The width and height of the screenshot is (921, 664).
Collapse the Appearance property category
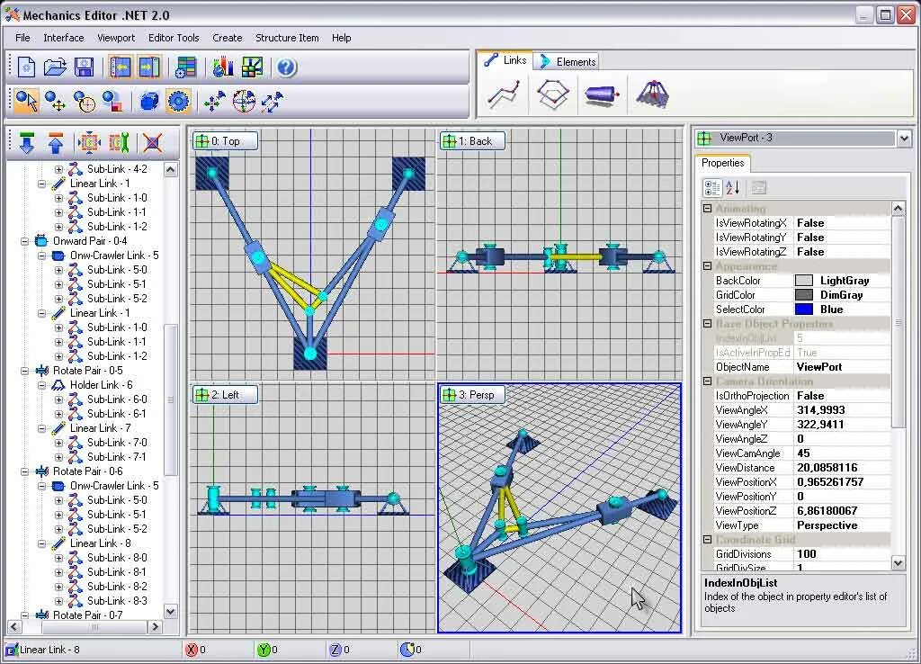(708, 266)
